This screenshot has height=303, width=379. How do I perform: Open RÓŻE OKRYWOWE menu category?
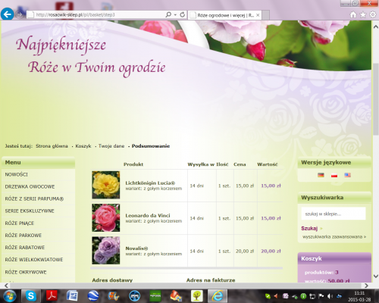pos(26,272)
